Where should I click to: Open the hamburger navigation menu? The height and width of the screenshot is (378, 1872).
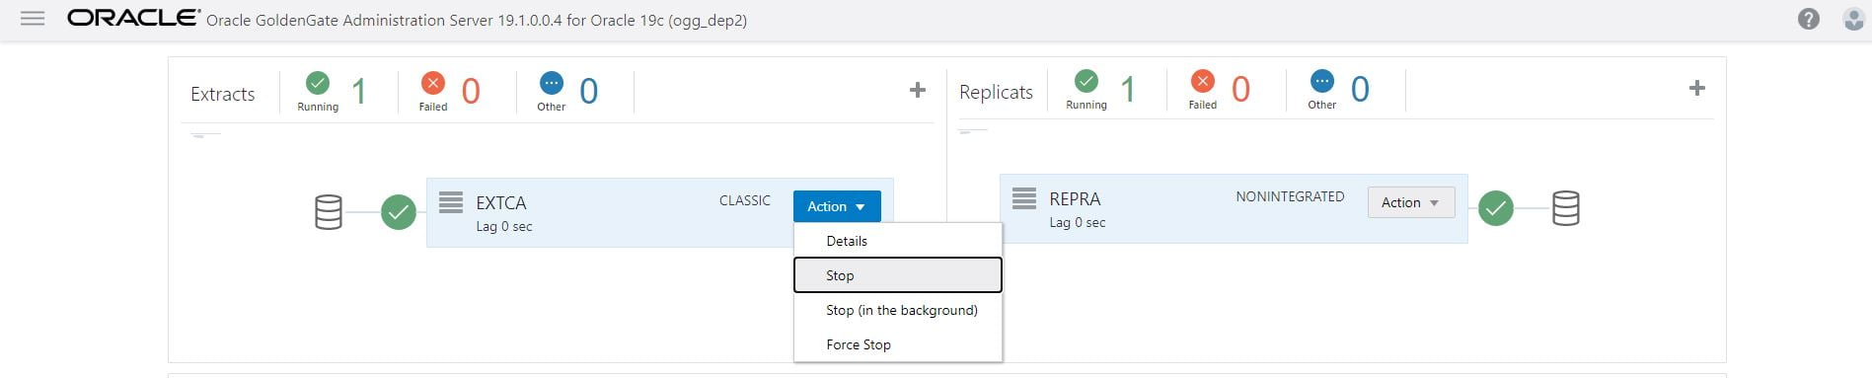pos(33,19)
